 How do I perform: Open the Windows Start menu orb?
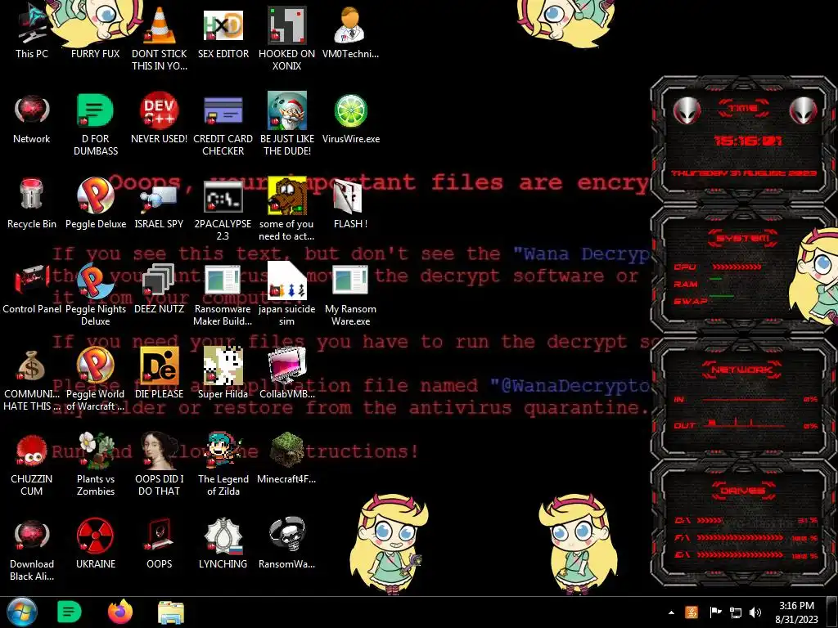point(22,612)
